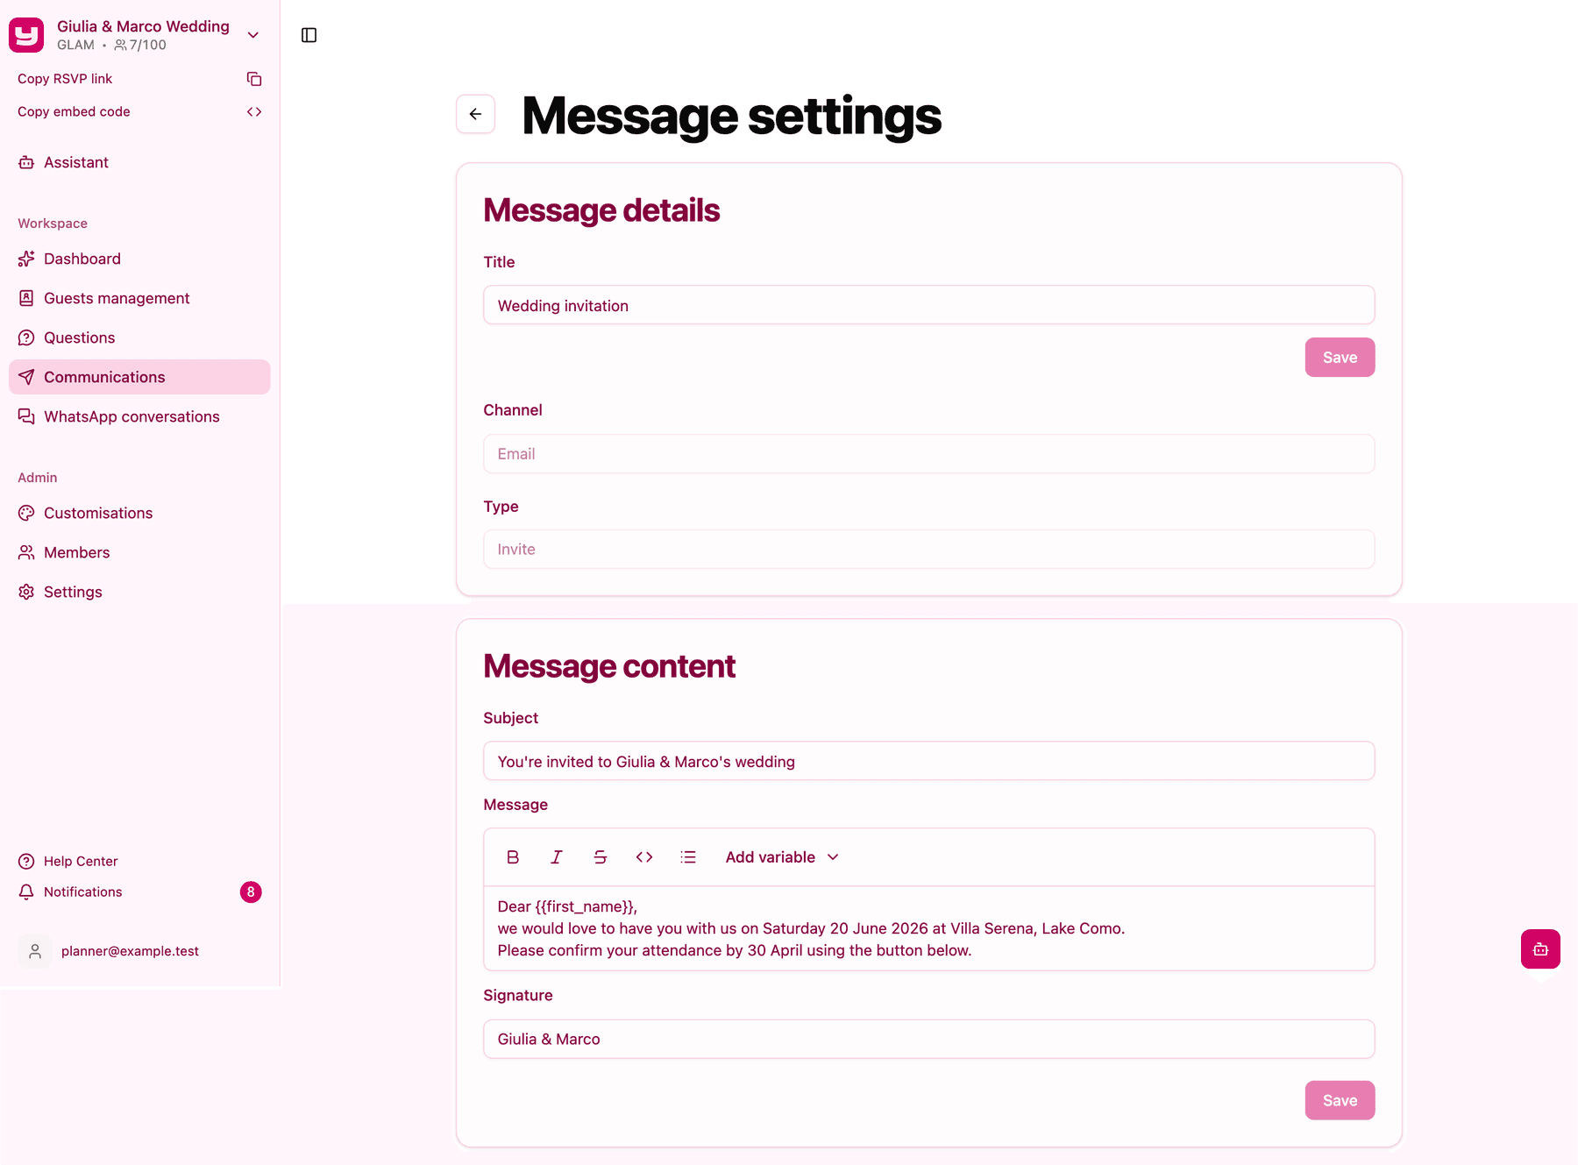Navigate to Questions
This screenshot has width=1578, height=1165.
[139, 337]
